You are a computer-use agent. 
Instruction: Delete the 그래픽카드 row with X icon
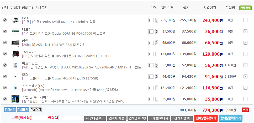tap(245, 54)
